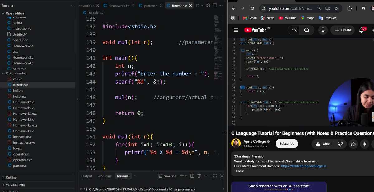This screenshot has width=374, height=192.
Task: Open the Translate bookmark
Action: pos(327,18)
